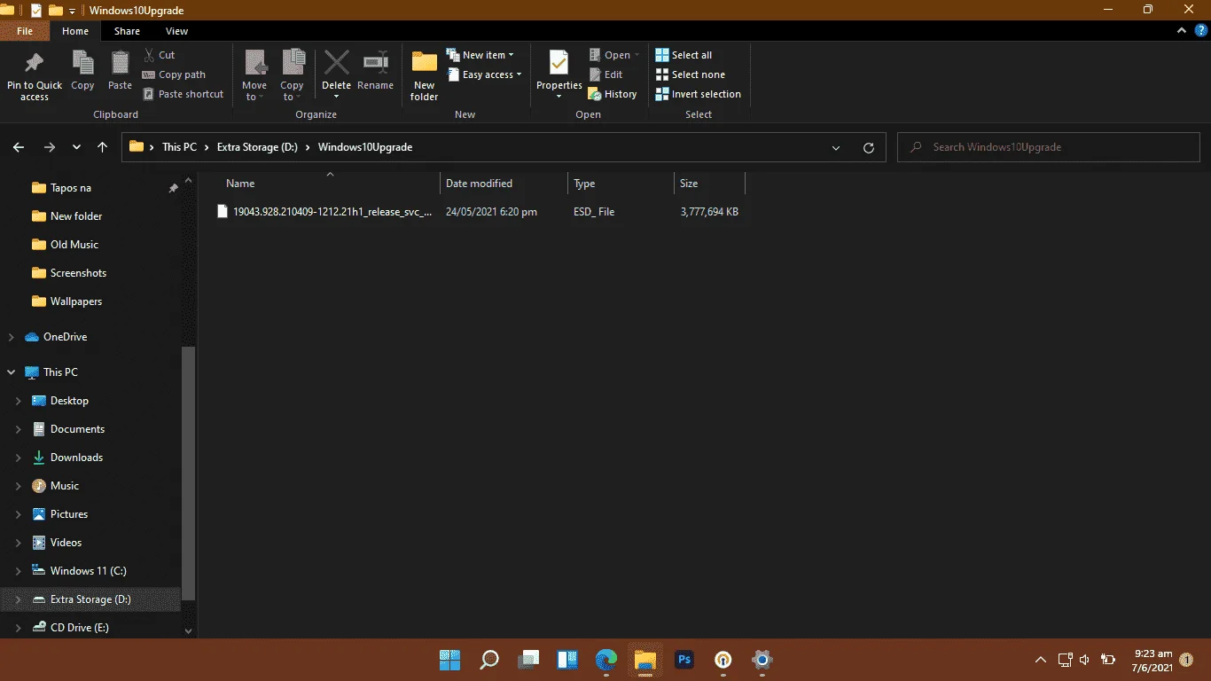Click the Open ribbon button

coord(613,55)
